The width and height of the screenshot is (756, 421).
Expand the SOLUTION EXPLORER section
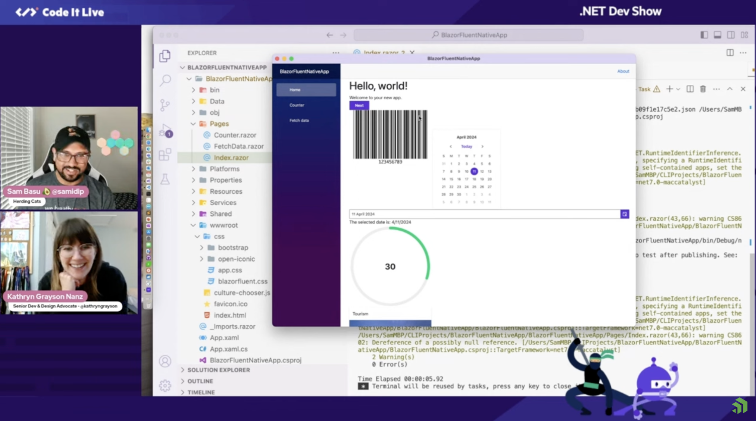219,370
